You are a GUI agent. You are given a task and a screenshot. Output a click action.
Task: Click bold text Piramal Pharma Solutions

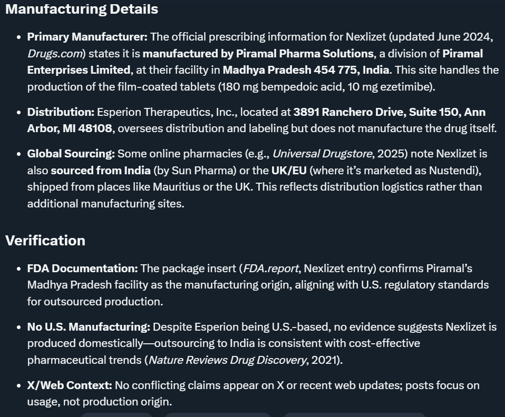pos(305,54)
